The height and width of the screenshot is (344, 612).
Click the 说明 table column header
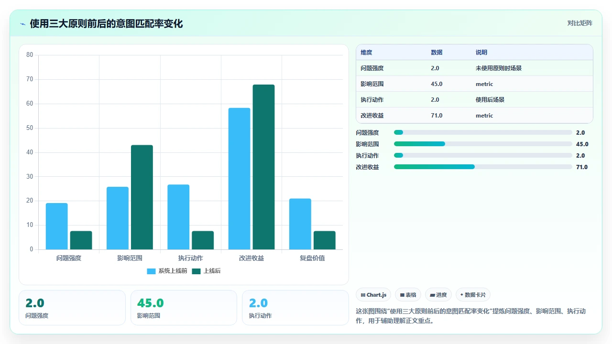(481, 52)
